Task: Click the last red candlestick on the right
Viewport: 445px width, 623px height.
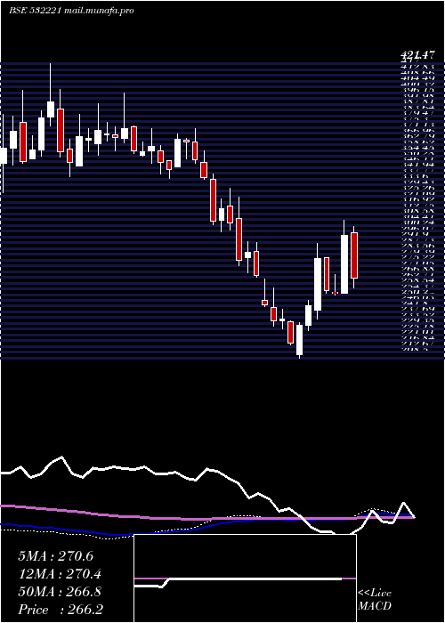Action: 354,256
